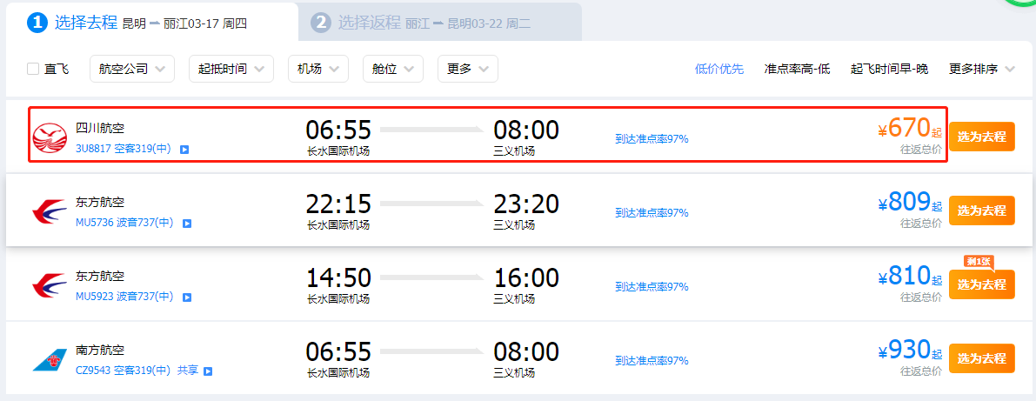Click step 1 circle for 选择去程
The image size is (1036, 401).
[x=37, y=23]
